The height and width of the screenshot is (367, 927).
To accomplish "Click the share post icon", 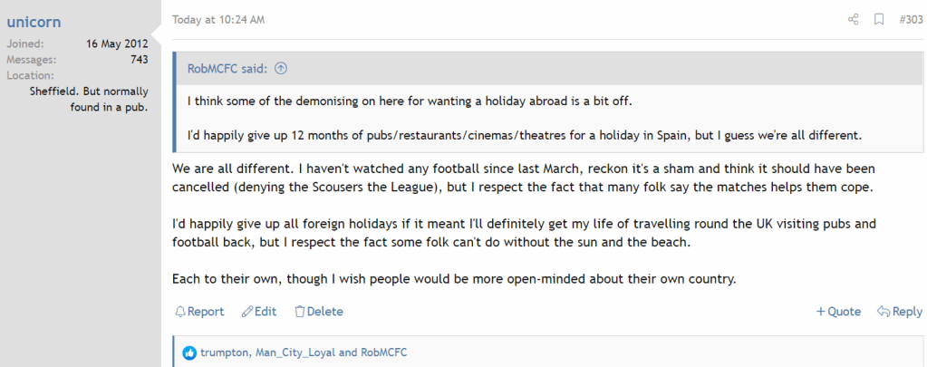I will click(853, 19).
